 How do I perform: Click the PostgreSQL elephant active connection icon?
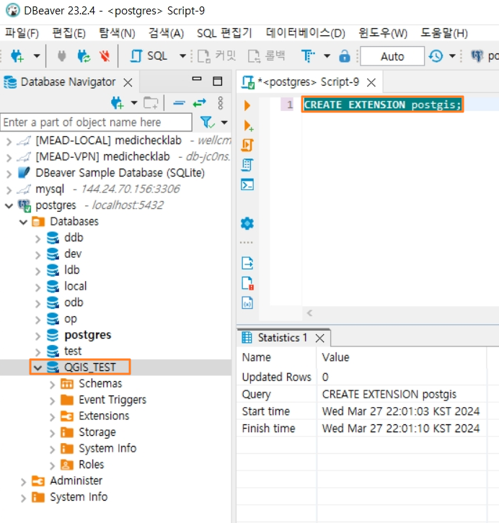477,56
